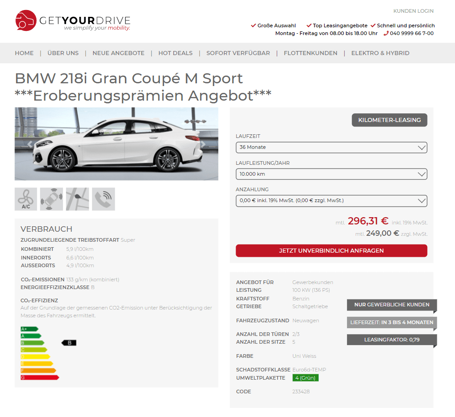Click the GetYourDrive red car logo
The width and height of the screenshot is (455, 417).
26,20
